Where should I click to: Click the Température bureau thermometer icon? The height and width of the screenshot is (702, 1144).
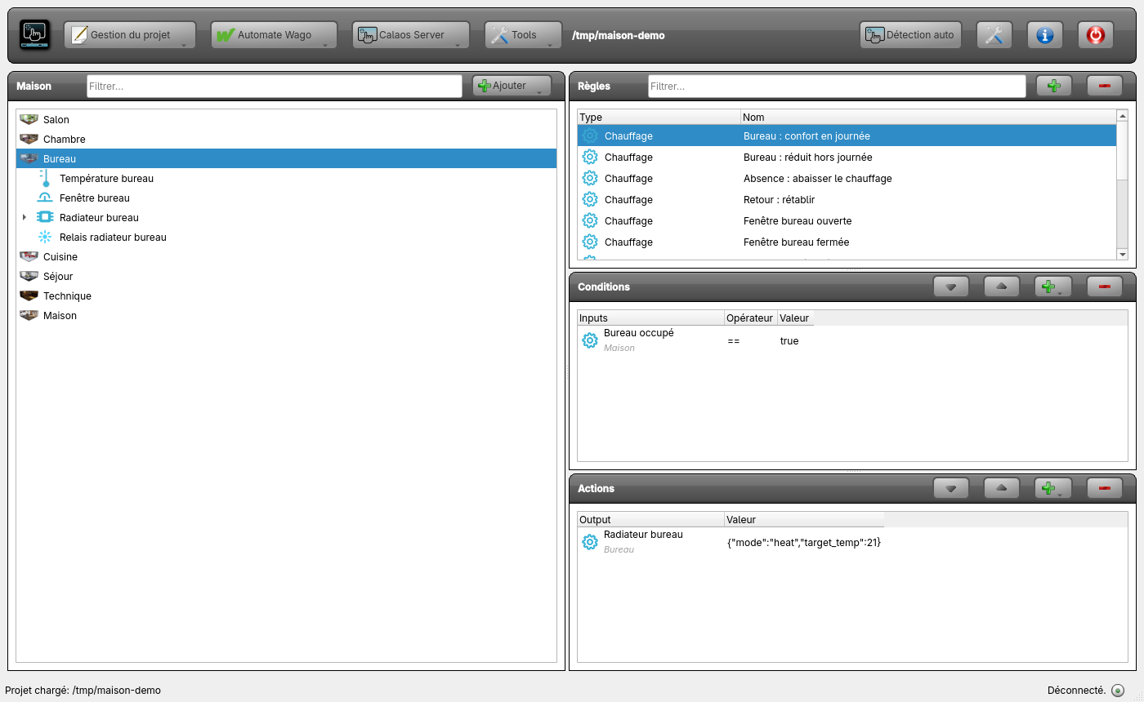click(x=45, y=178)
